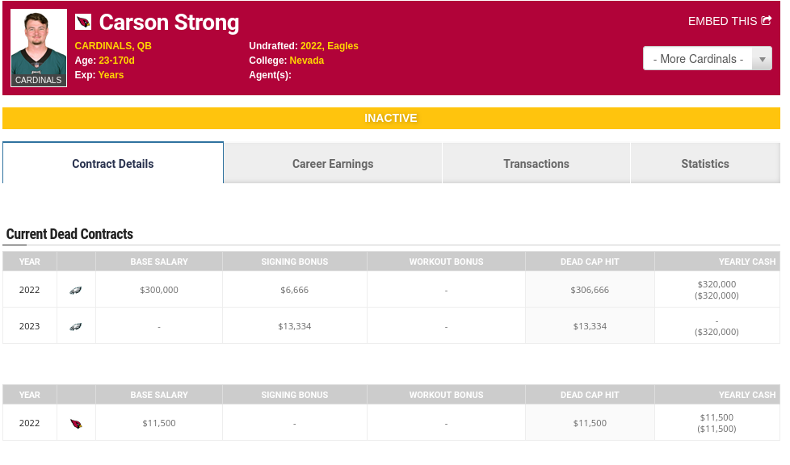Click the yellow INACTIVE status bar
The width and height of the screenshot is (790, 465).
pos(391,118)
